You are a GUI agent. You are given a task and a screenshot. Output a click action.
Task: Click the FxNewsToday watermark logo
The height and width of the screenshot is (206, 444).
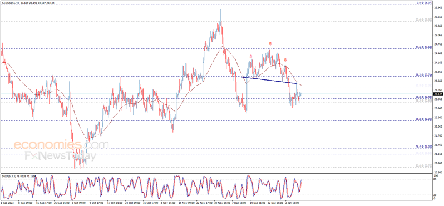[60, 156]
